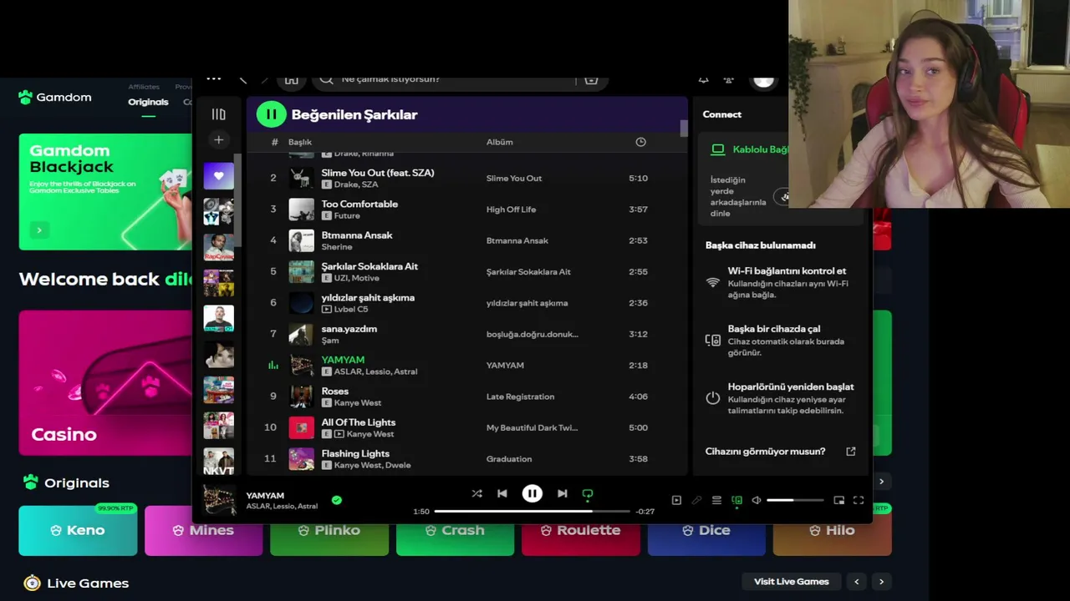Image resolution: width=1070 pixels, height=601 pixels.
Task: Open the Mines game tile on Gamdom
Action: coord(203,530)
